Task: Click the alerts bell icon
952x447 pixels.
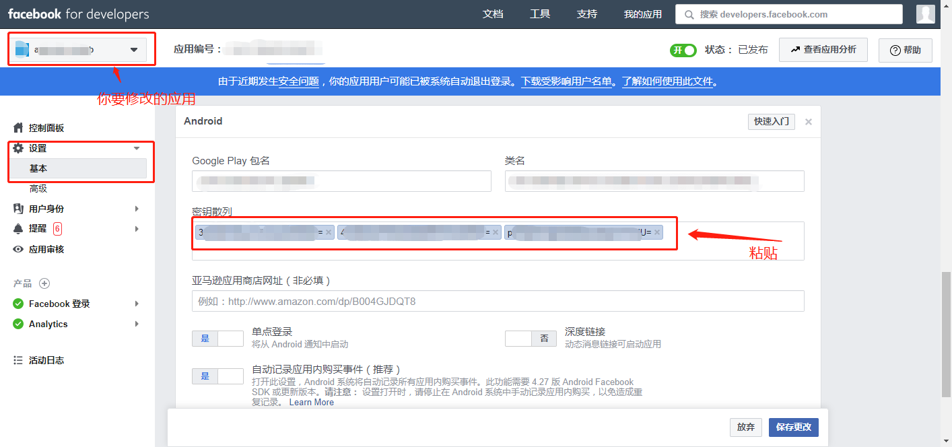Action: pyautogui.click(x=18, y=229)
